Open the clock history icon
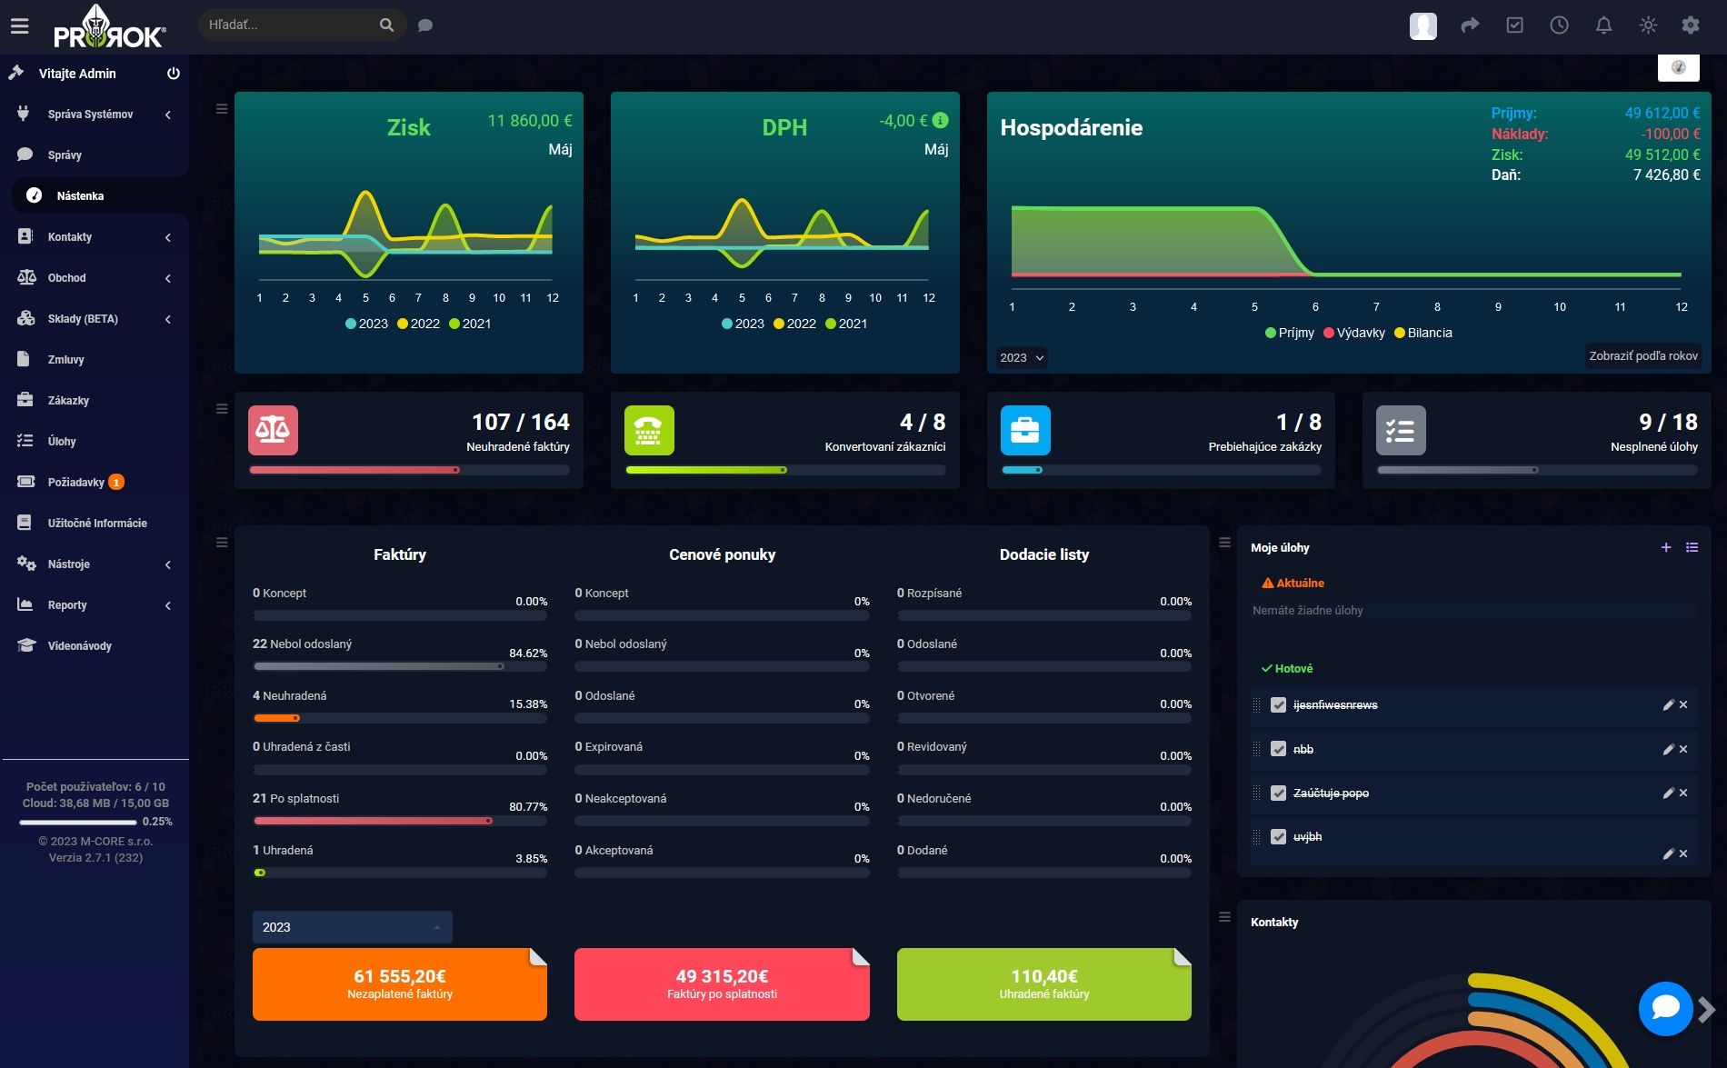This screenshot has height=1068, width=1727. pos(1559,25)
